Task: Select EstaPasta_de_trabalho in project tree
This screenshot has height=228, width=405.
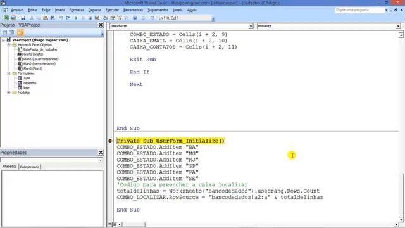Action: coord(40,49)
